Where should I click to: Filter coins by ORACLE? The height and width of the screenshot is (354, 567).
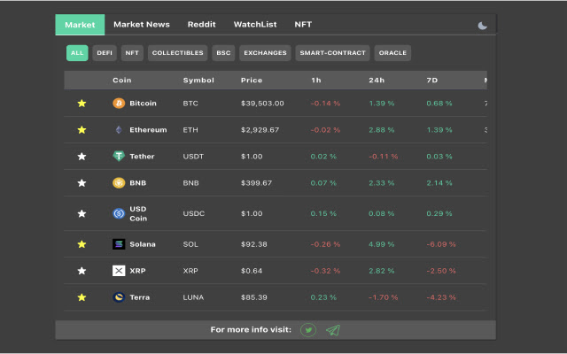(392, 53)
